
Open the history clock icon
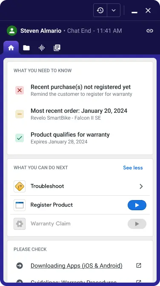click(100, 10)
